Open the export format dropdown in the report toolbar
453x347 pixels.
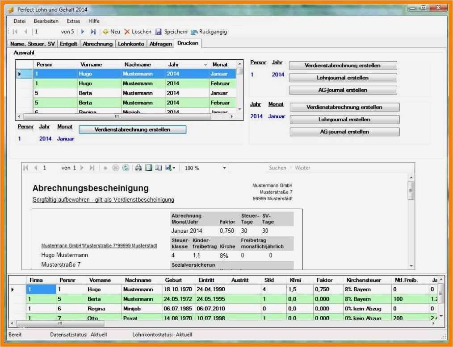pos(175,168)
